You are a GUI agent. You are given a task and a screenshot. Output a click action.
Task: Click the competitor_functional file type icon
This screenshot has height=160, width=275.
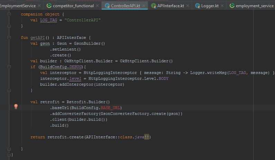coord(49,6)
